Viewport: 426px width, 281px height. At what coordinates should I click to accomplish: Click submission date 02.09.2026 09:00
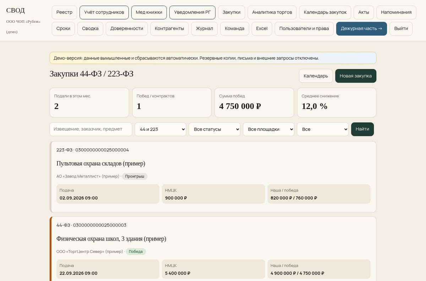79,198
